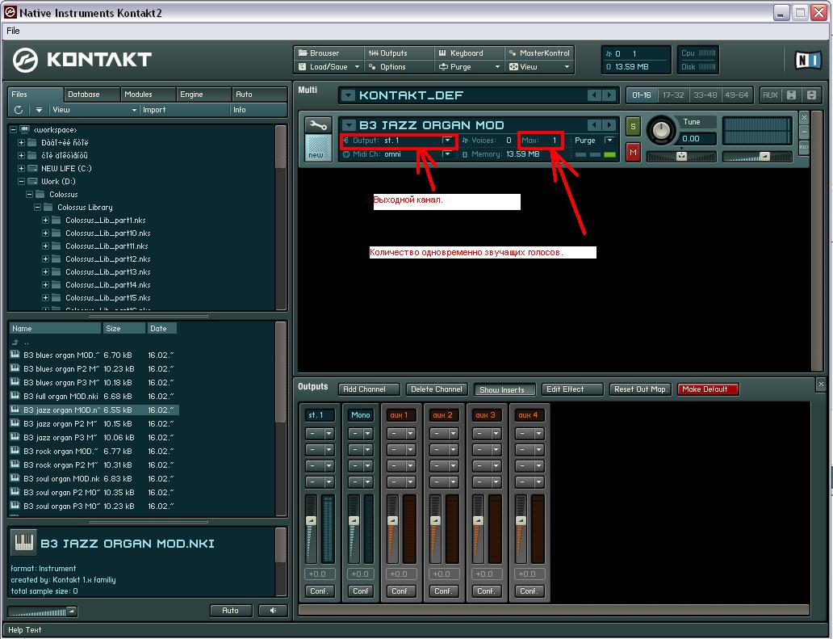Open the instrument name dropdown arrow
Image resolution: width=833 pixels, height=639 pixels.
[347, 125]
